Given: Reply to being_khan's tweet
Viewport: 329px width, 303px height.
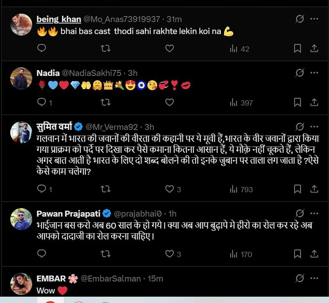Looking at the screenshot, I should [x=41, y=48].
